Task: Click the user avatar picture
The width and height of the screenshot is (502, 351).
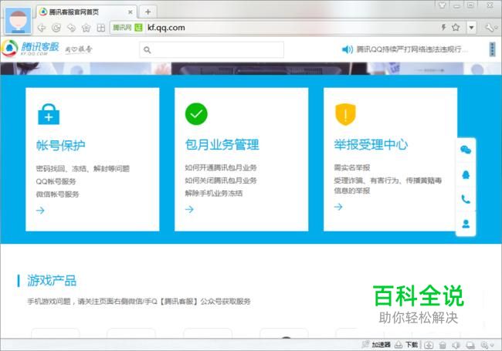Action: point(19,21)
